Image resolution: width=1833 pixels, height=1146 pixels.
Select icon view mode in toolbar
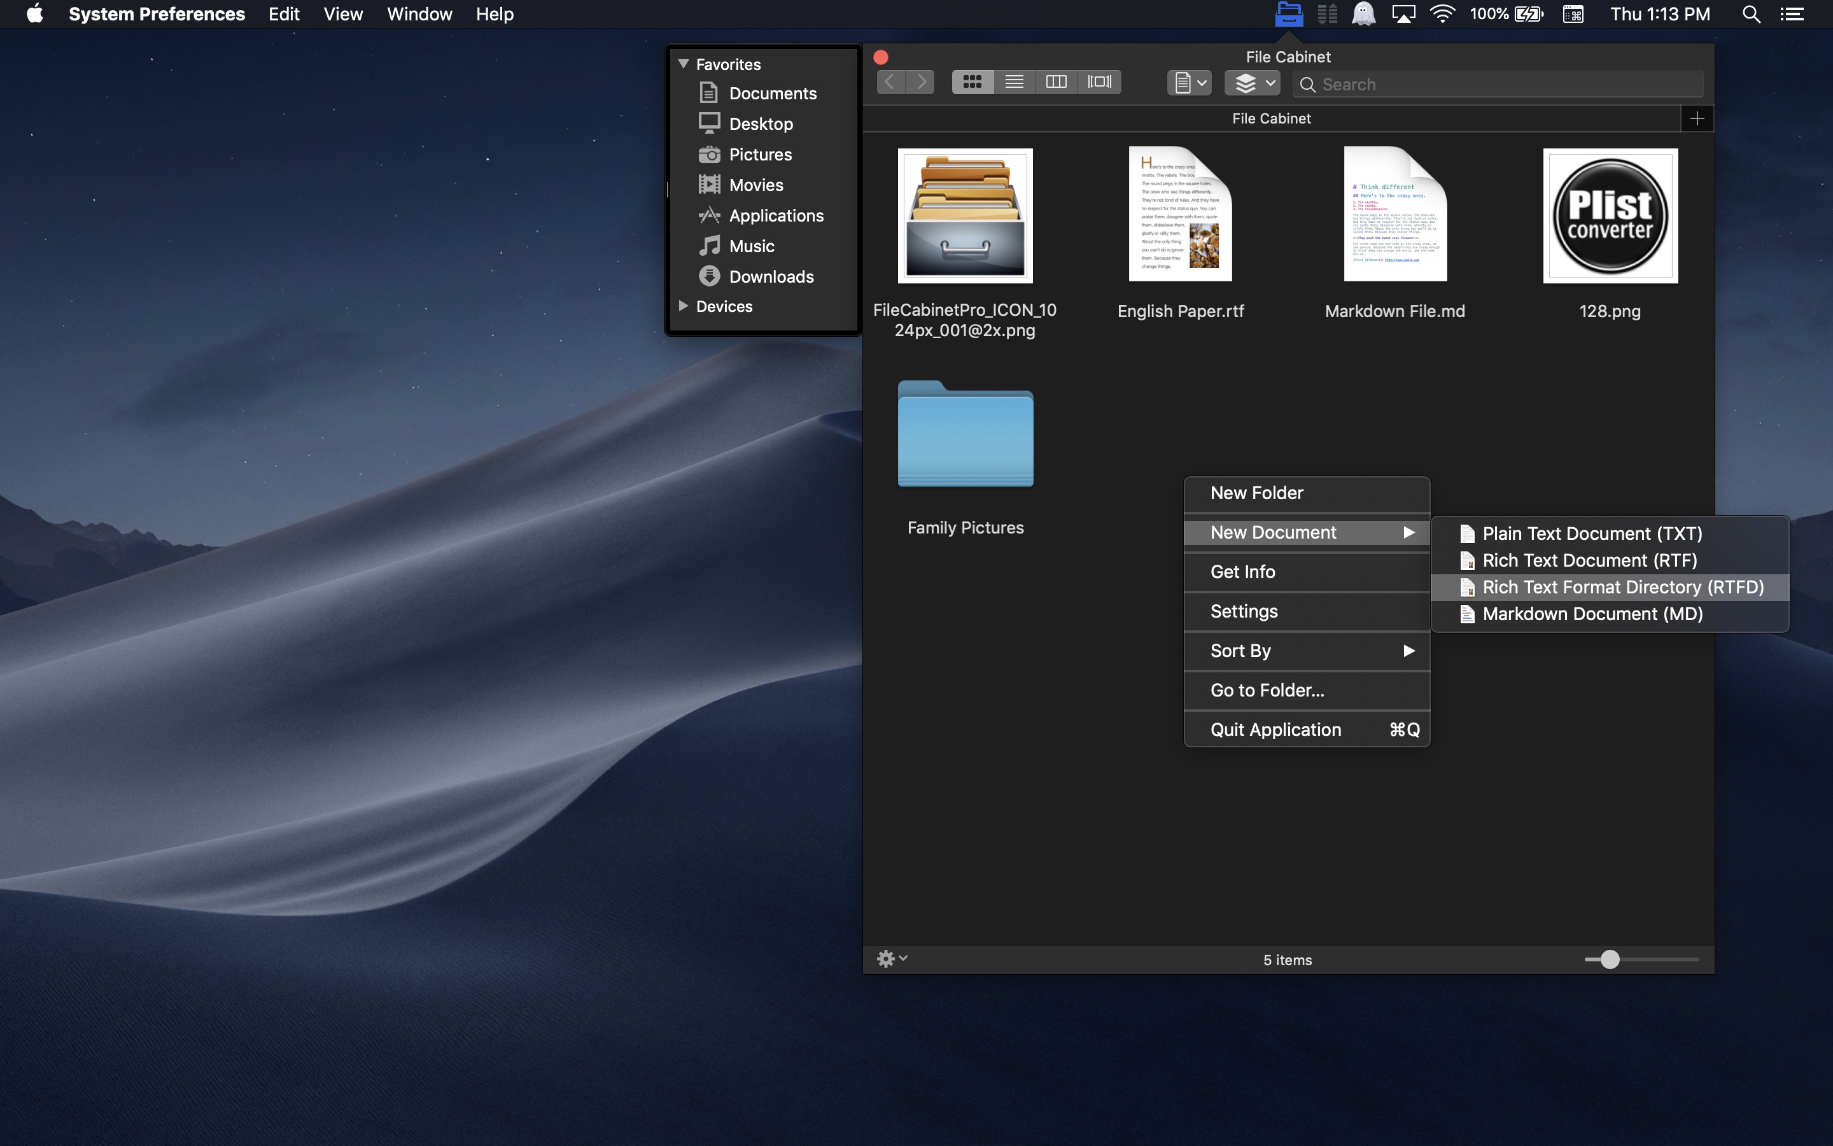click(971, 82)
